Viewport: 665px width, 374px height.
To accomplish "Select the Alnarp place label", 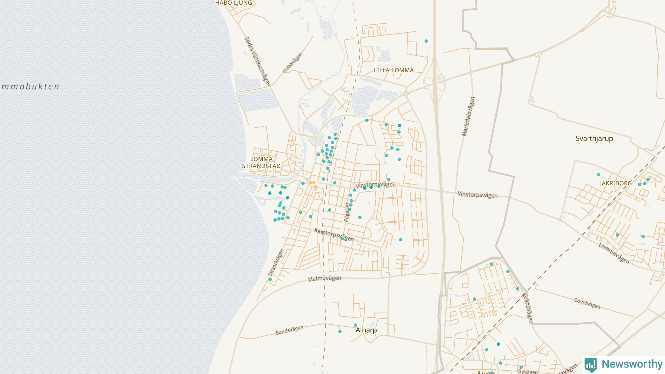I will (366, 330).
